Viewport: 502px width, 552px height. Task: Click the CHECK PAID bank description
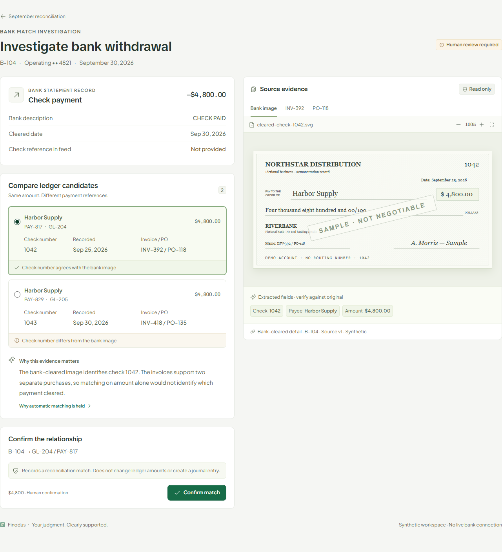click(x=209, y=118)
